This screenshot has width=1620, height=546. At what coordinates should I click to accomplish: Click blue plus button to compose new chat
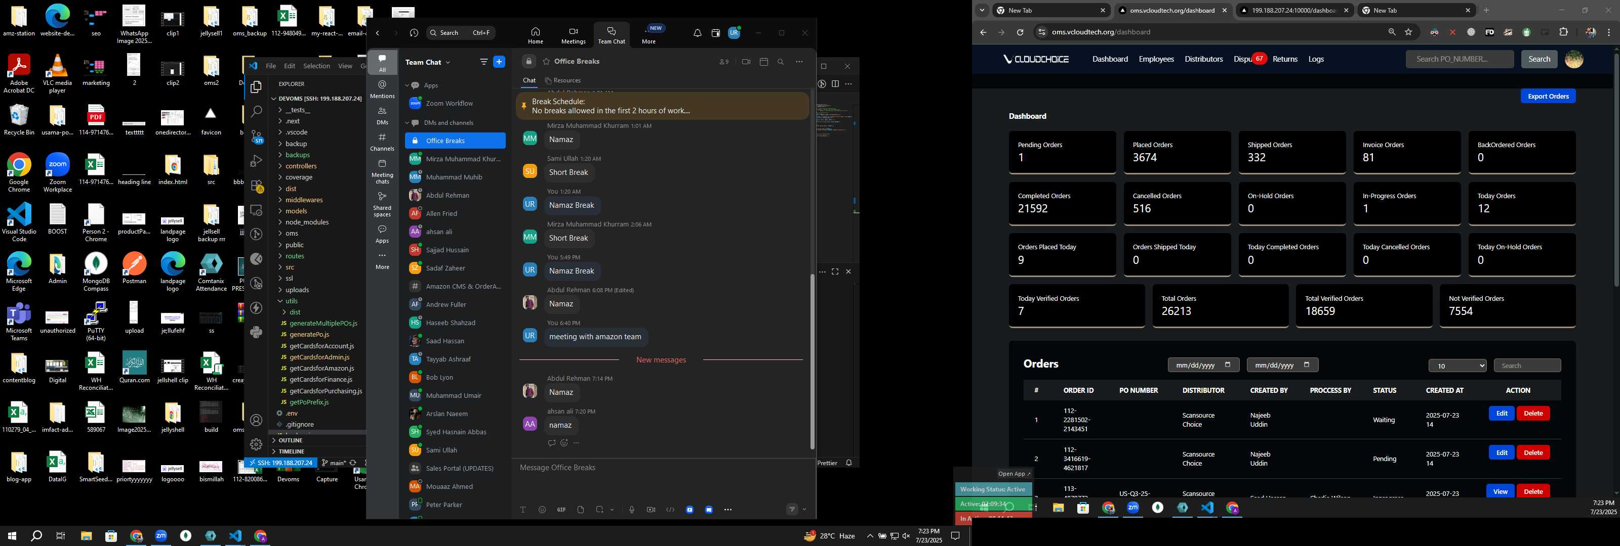pos(499,62)
